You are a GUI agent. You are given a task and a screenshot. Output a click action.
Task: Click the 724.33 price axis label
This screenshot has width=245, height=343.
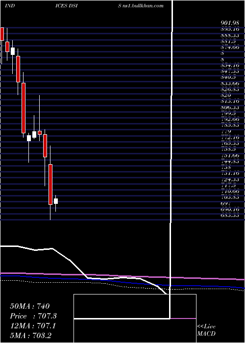click(x=229, y=180)
